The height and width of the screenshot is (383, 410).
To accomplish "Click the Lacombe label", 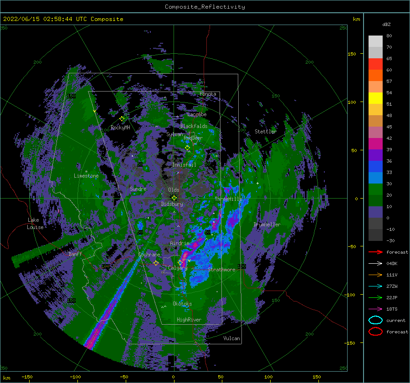I will (x=197, y=114).
